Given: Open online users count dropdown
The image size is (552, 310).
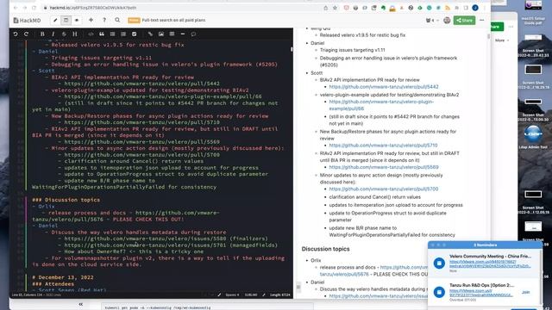Looking at the screenshot, I should coord(432,21).
